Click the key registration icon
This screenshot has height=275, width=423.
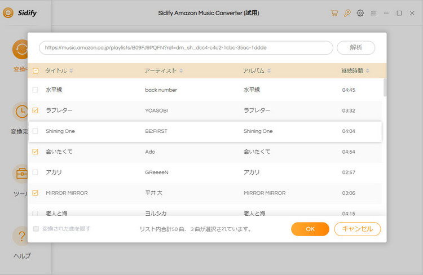pos(347,13)
